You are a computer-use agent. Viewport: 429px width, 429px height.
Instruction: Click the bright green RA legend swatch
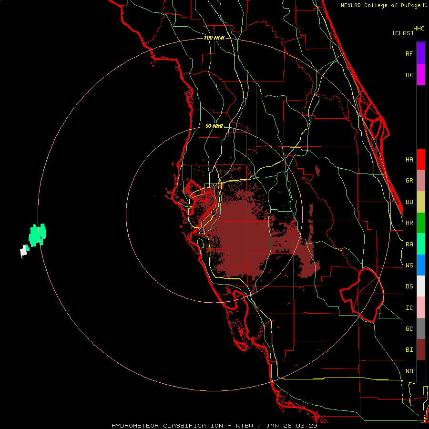tap(421, 244)
